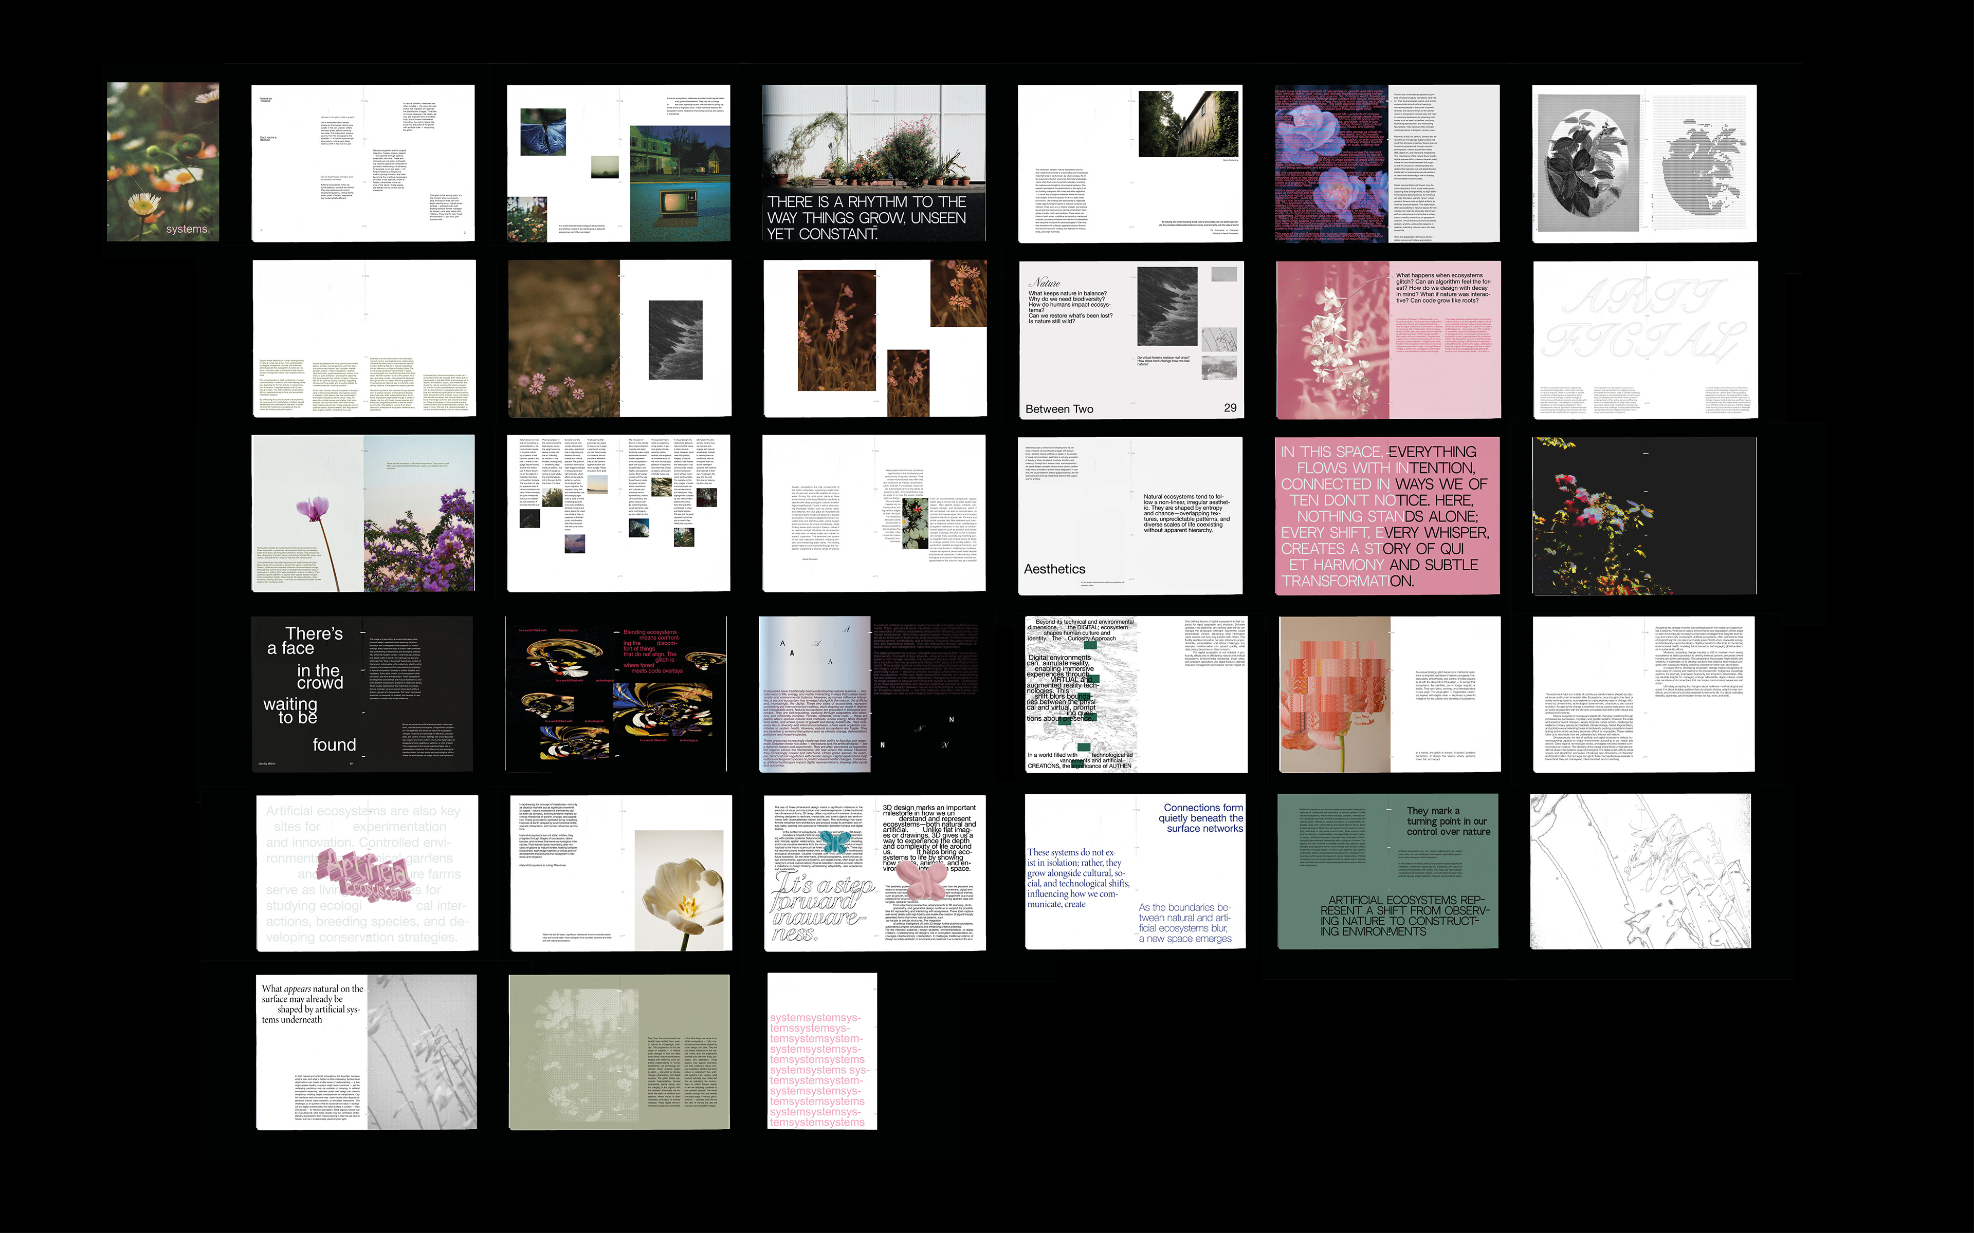Select the vintage television photo spread
The height and width of the screenshot is (1233, 1974).
[x=618, y=163]
